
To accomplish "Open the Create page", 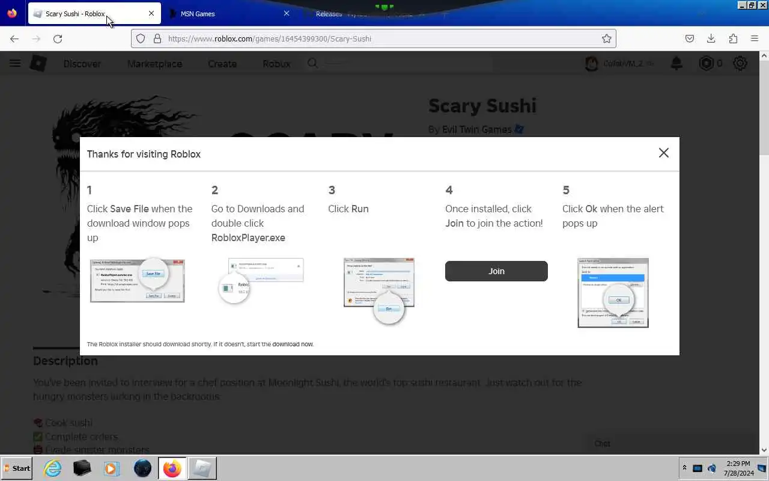I will tap(222, 64).
